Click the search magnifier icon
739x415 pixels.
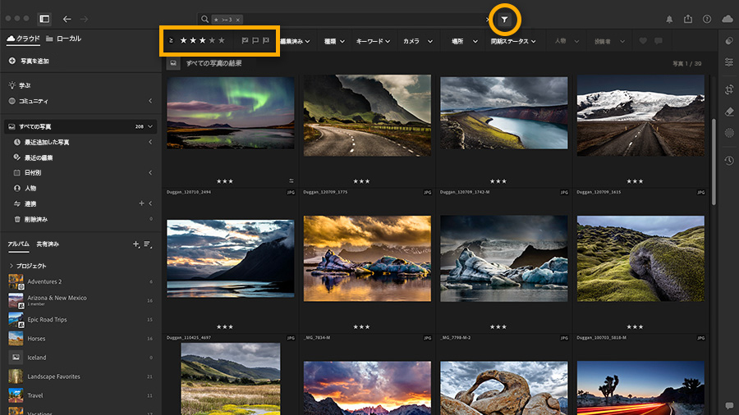click(204, 20)
